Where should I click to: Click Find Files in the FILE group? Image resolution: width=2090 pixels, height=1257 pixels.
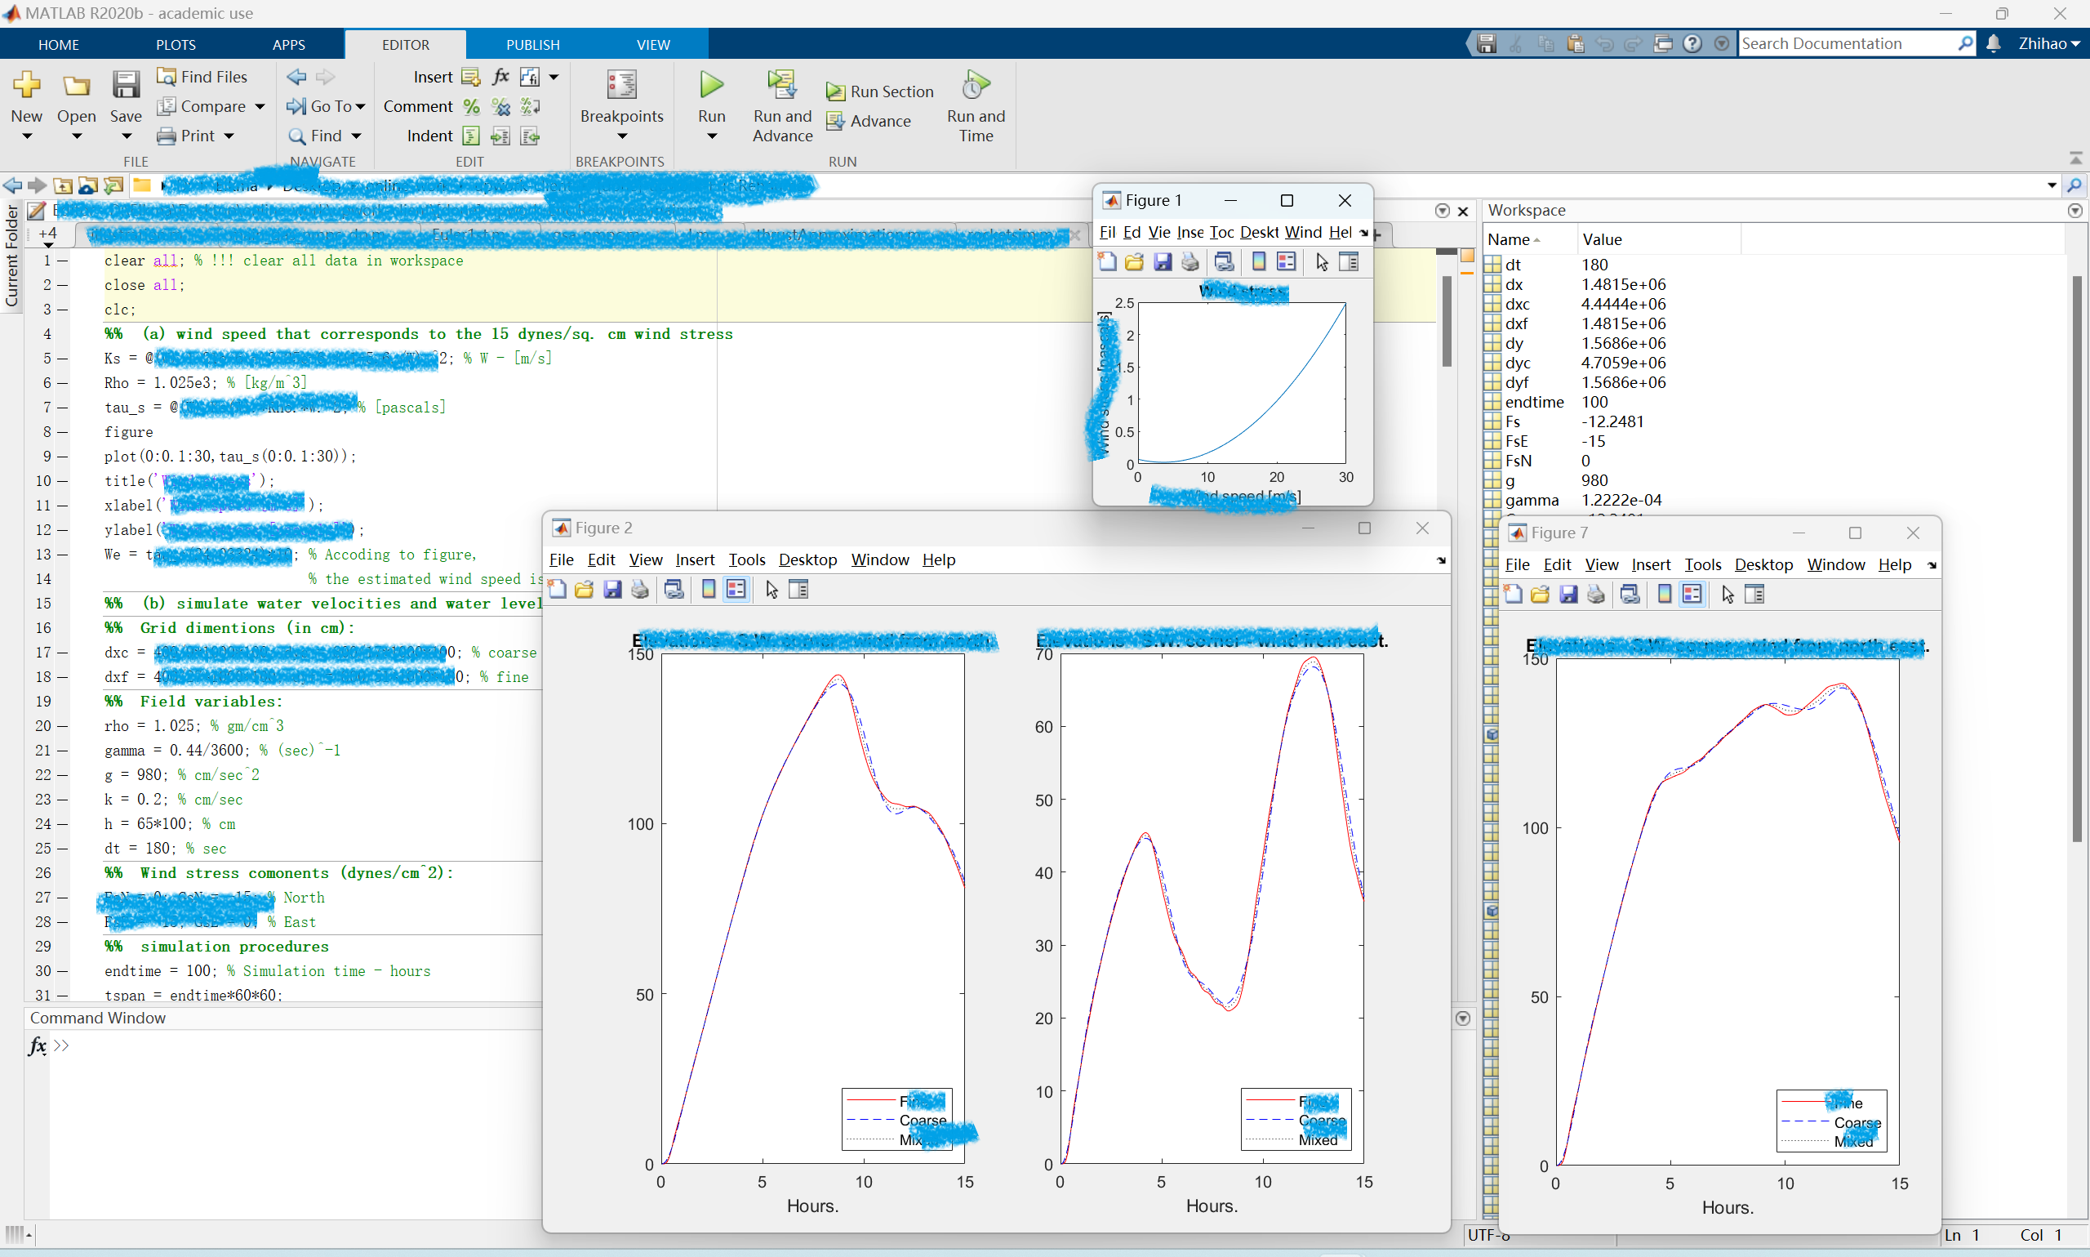pyautogui.click(x=202, y=76)
